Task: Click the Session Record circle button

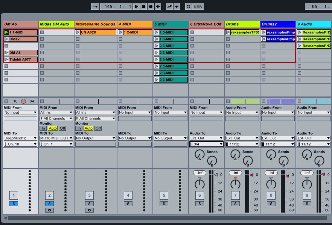Action: [188, 6]
